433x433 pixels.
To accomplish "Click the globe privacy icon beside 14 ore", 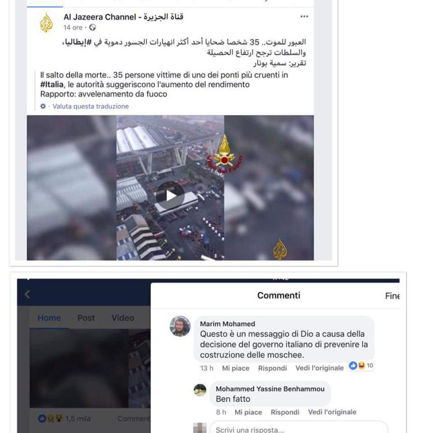I will pyautogui.click(x=92, y=28).
